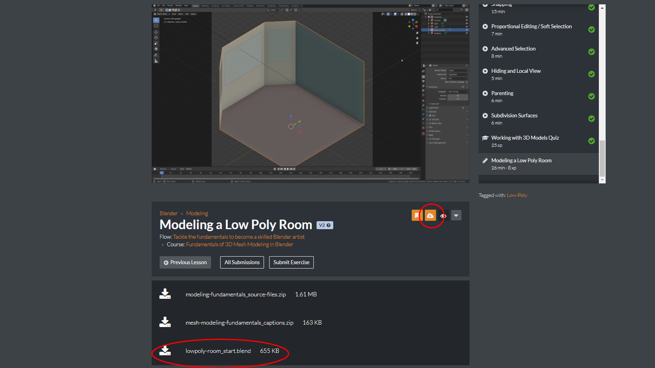Select the Scale tool in Blender toolbar
The height and width of the screenshot is (368, 655).
tap(156, 43)
